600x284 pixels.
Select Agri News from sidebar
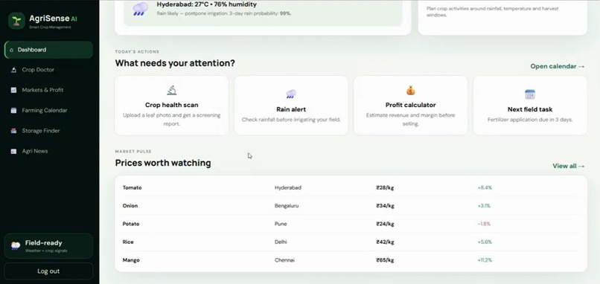[48, 152]
